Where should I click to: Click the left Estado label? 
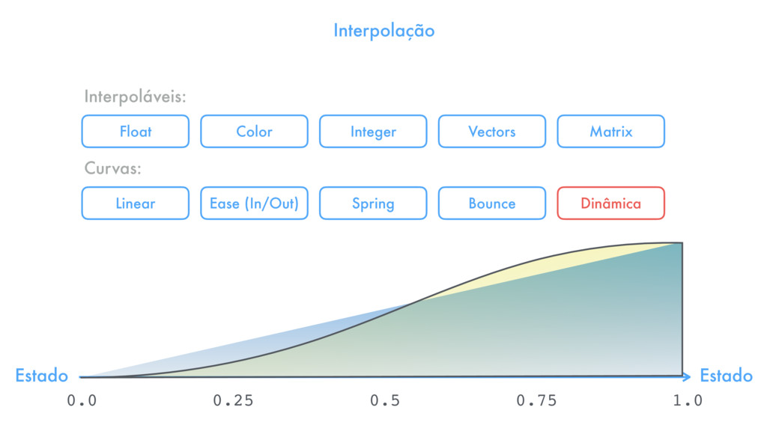tap(42, 376)
